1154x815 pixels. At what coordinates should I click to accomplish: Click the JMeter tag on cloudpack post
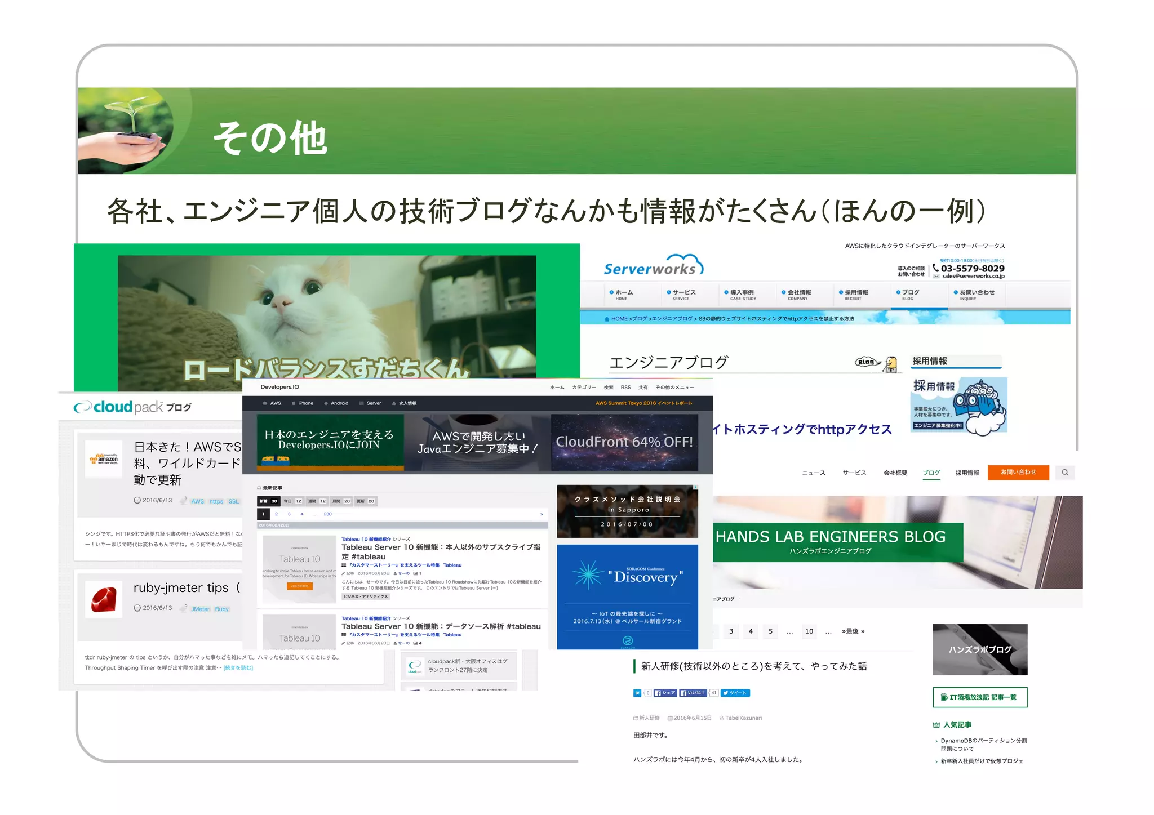click(200, 609)
